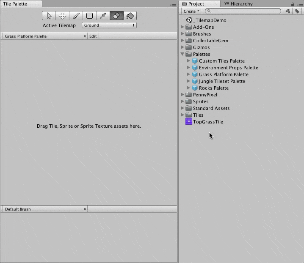Expand the PennyPixel folder
304x263 pixels.
tap(182, 95)
